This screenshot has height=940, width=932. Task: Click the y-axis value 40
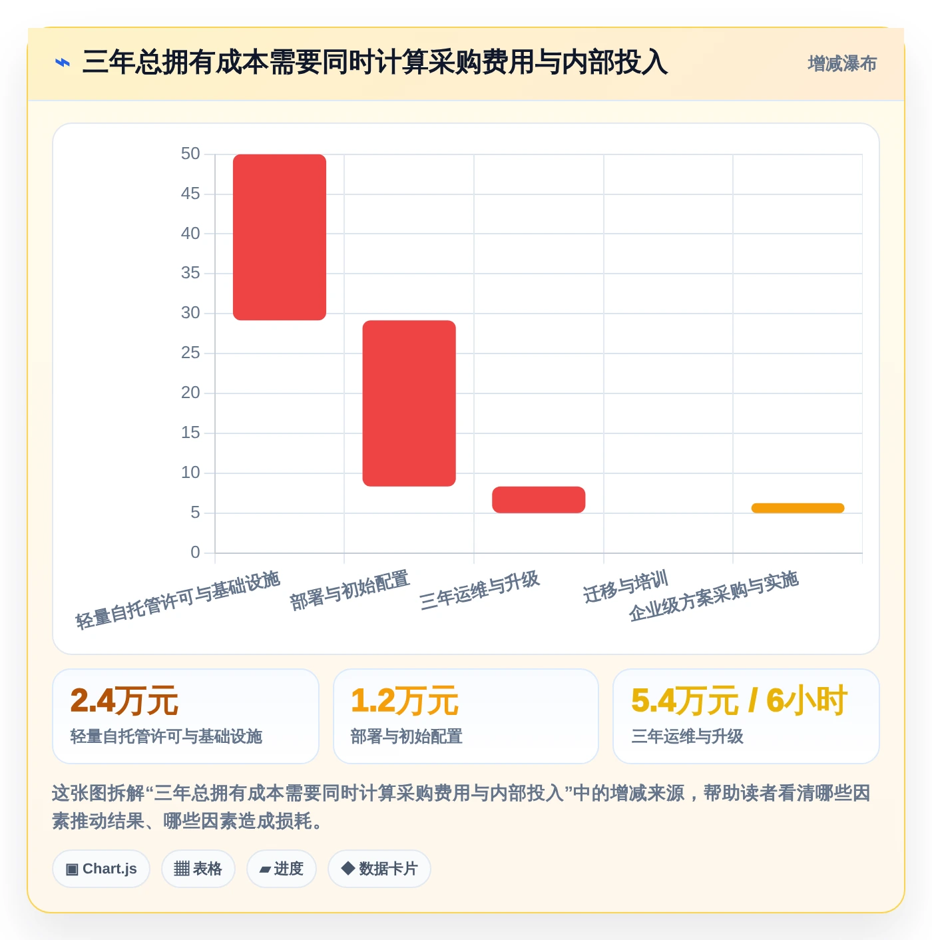click(x=190, y=234)
